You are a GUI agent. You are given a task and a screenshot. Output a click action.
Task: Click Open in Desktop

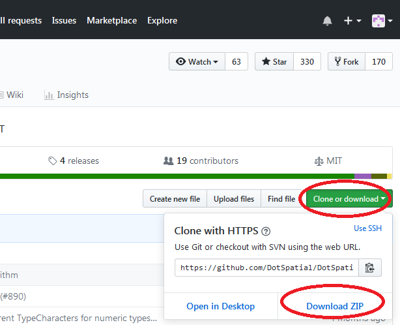pyautogui.click(x=221, y=306)
